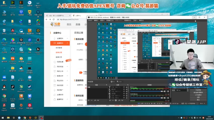Open the OBS Studio desktop shortcut
Viewport: 214px width, 120px height.
38,41
